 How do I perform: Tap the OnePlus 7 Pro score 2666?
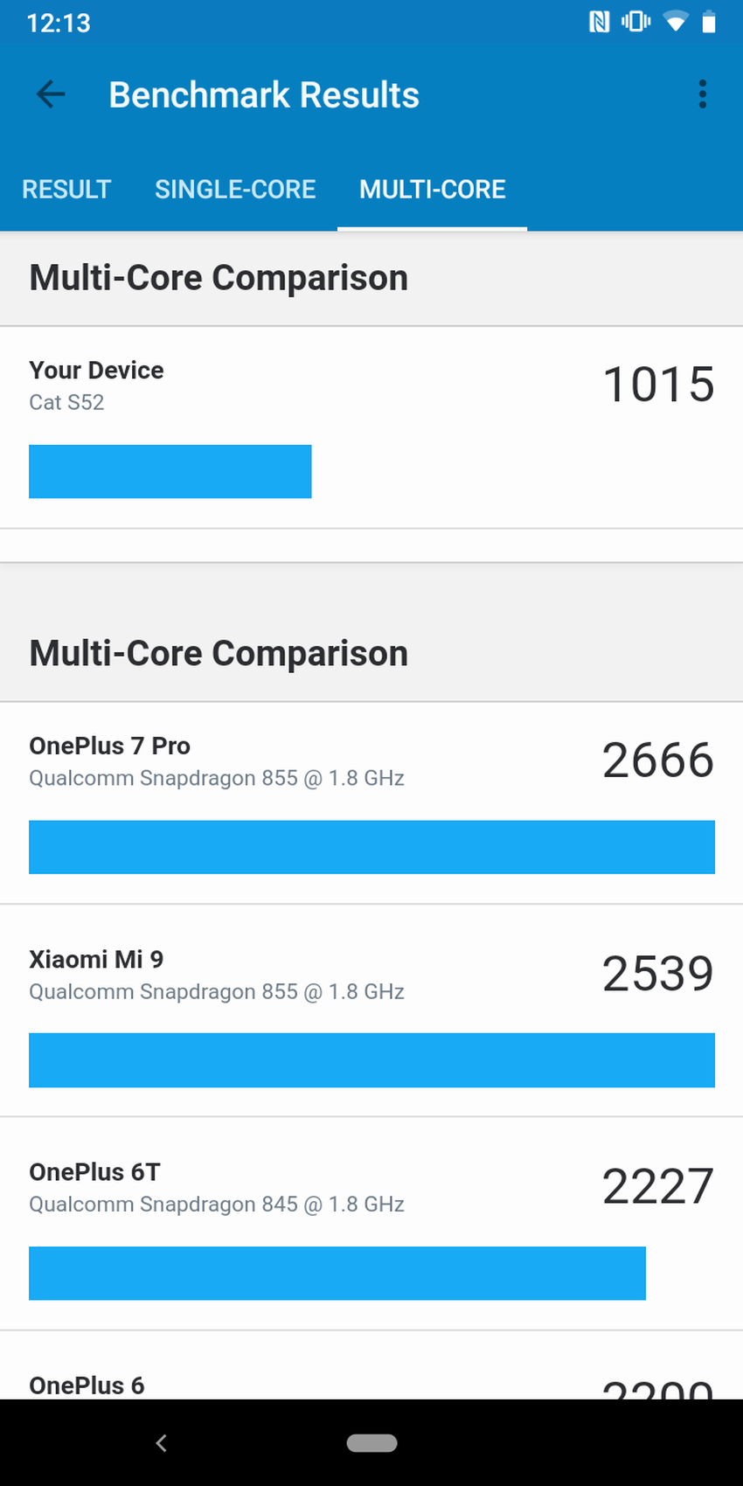tap(657, 760)
